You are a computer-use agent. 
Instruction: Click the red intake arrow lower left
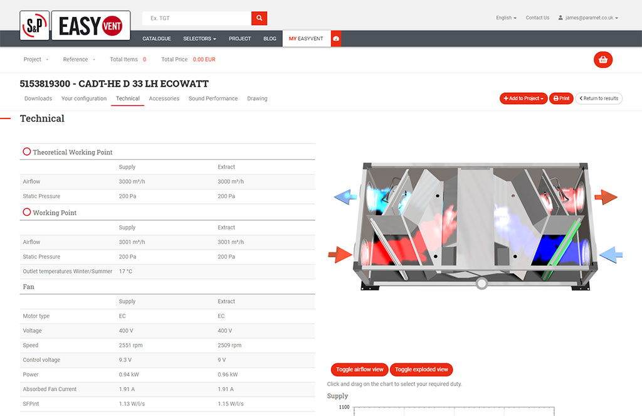point(340,255)
